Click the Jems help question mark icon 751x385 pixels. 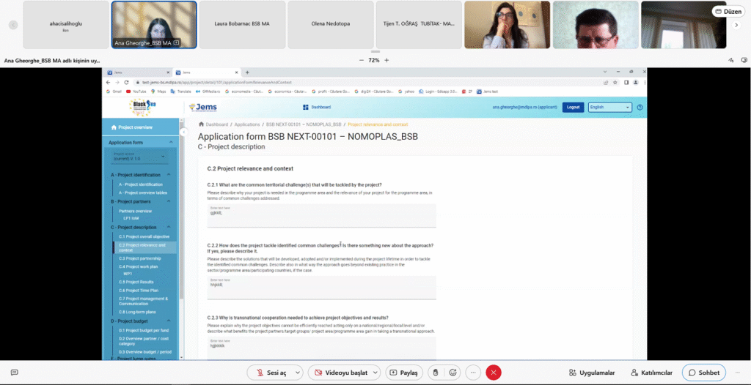(x=640, y=108)
